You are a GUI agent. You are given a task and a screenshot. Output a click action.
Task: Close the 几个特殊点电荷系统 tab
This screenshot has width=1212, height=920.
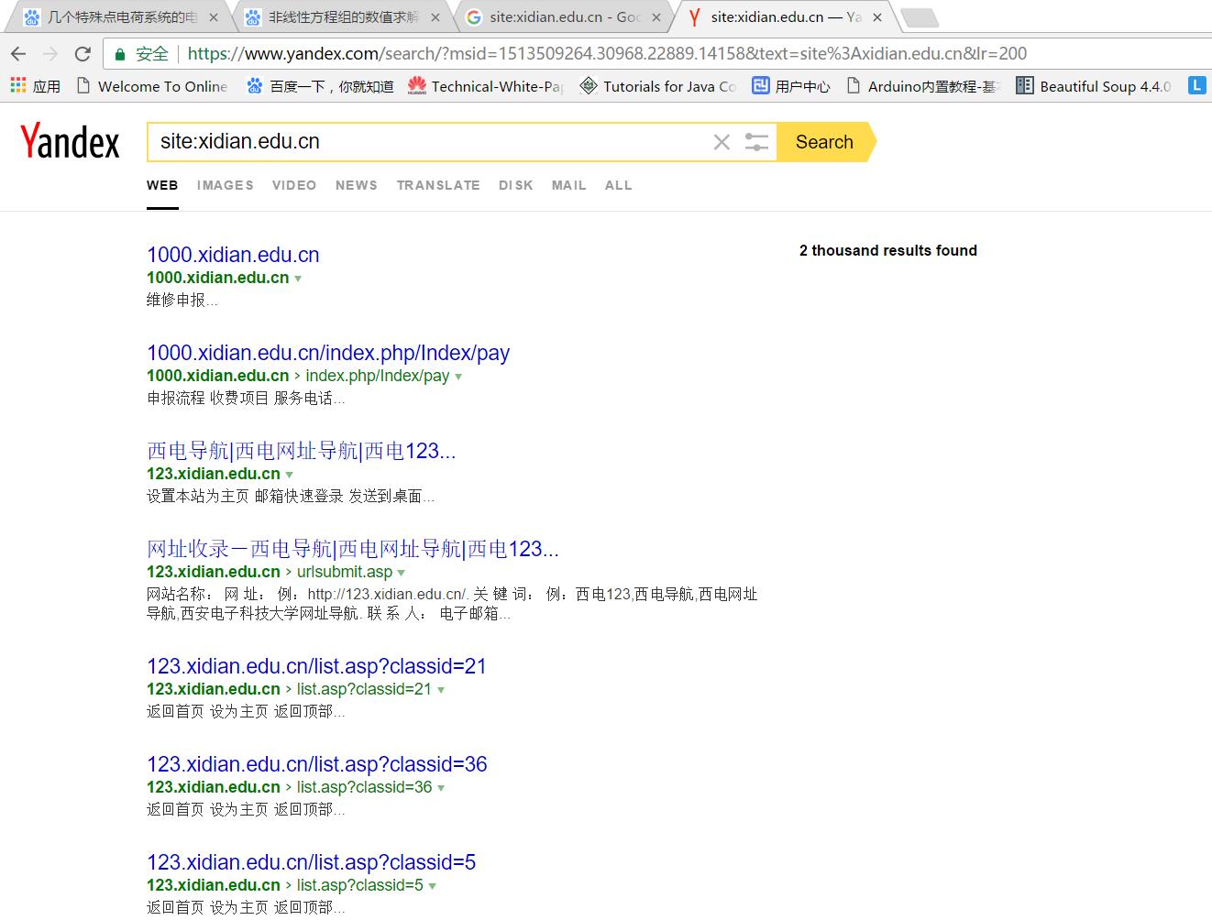(x=214, y=17)
